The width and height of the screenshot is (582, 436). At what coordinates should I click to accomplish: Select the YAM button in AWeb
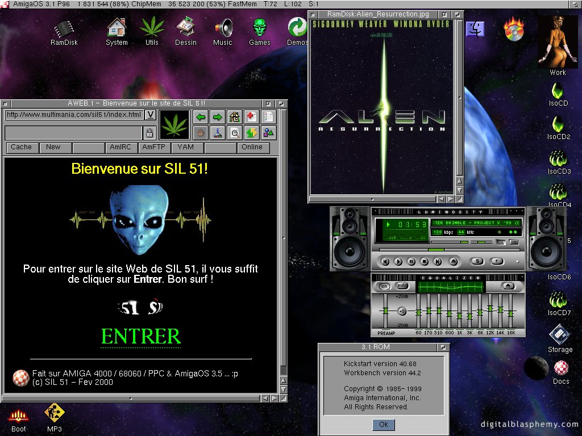186,148
